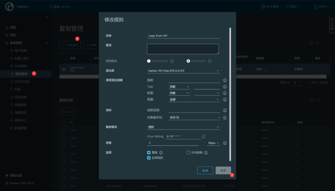Click the rules table horizontal scrollbar
This screenshot has width=335, height=191.
click(x=193, y=77)
